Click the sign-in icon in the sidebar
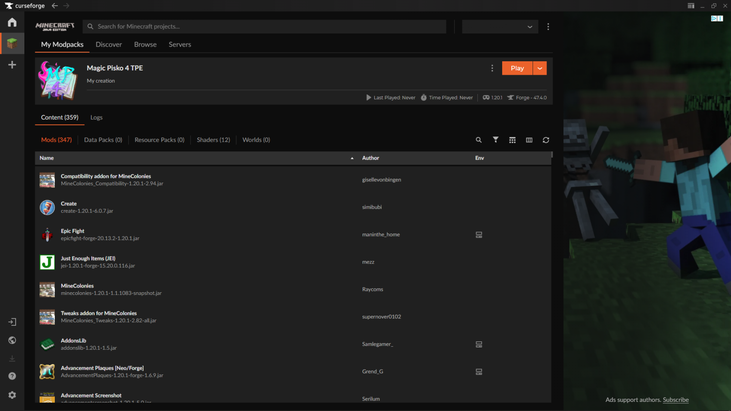 point(12,322)
